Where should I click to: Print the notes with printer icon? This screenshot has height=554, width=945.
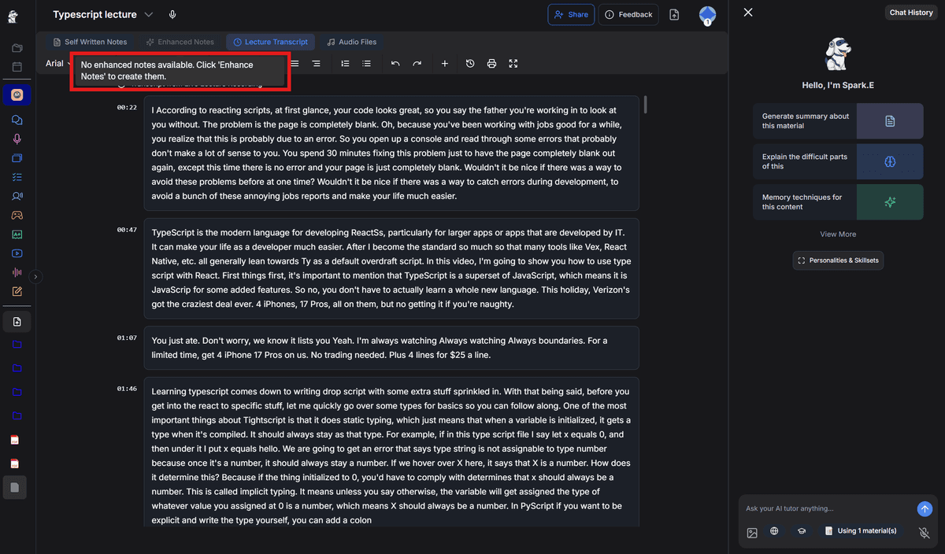(x=491, y=63)
